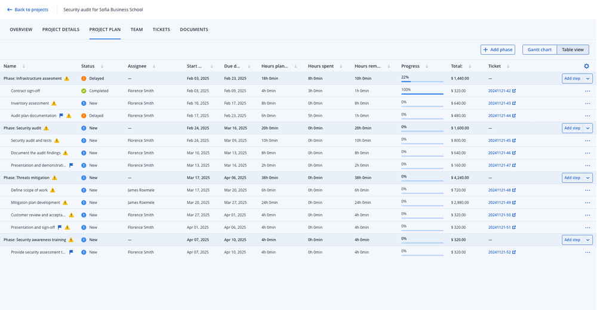Open more options for Mitigaton plan development
This screenshot has width=597, height=310.
(x=587, y=203)
